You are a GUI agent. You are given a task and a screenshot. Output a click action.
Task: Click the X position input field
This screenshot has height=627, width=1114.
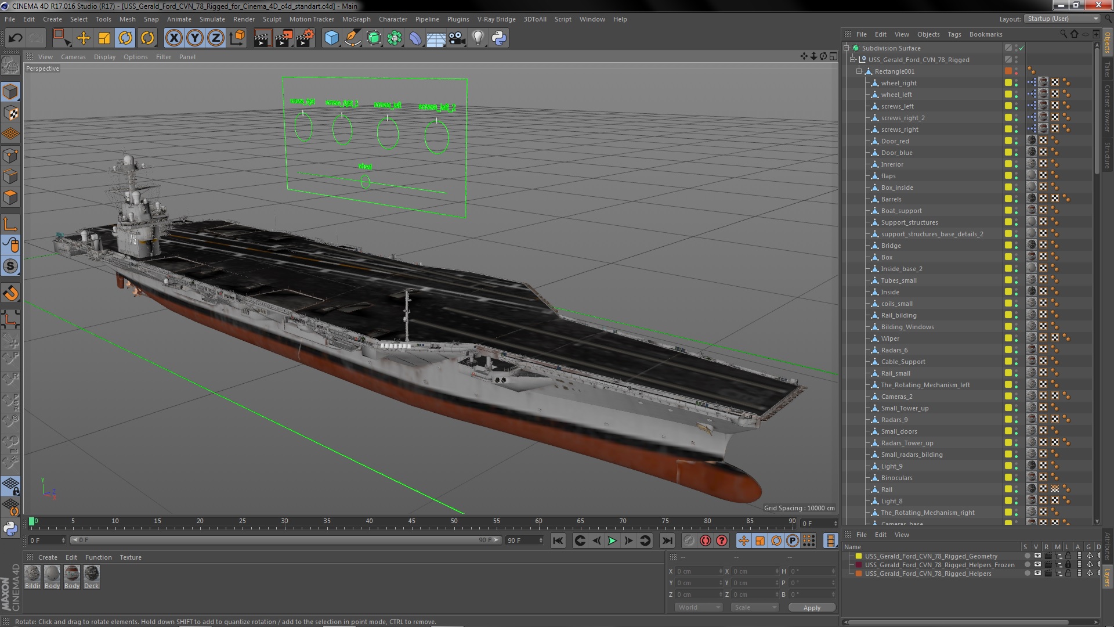pos(699,571)
